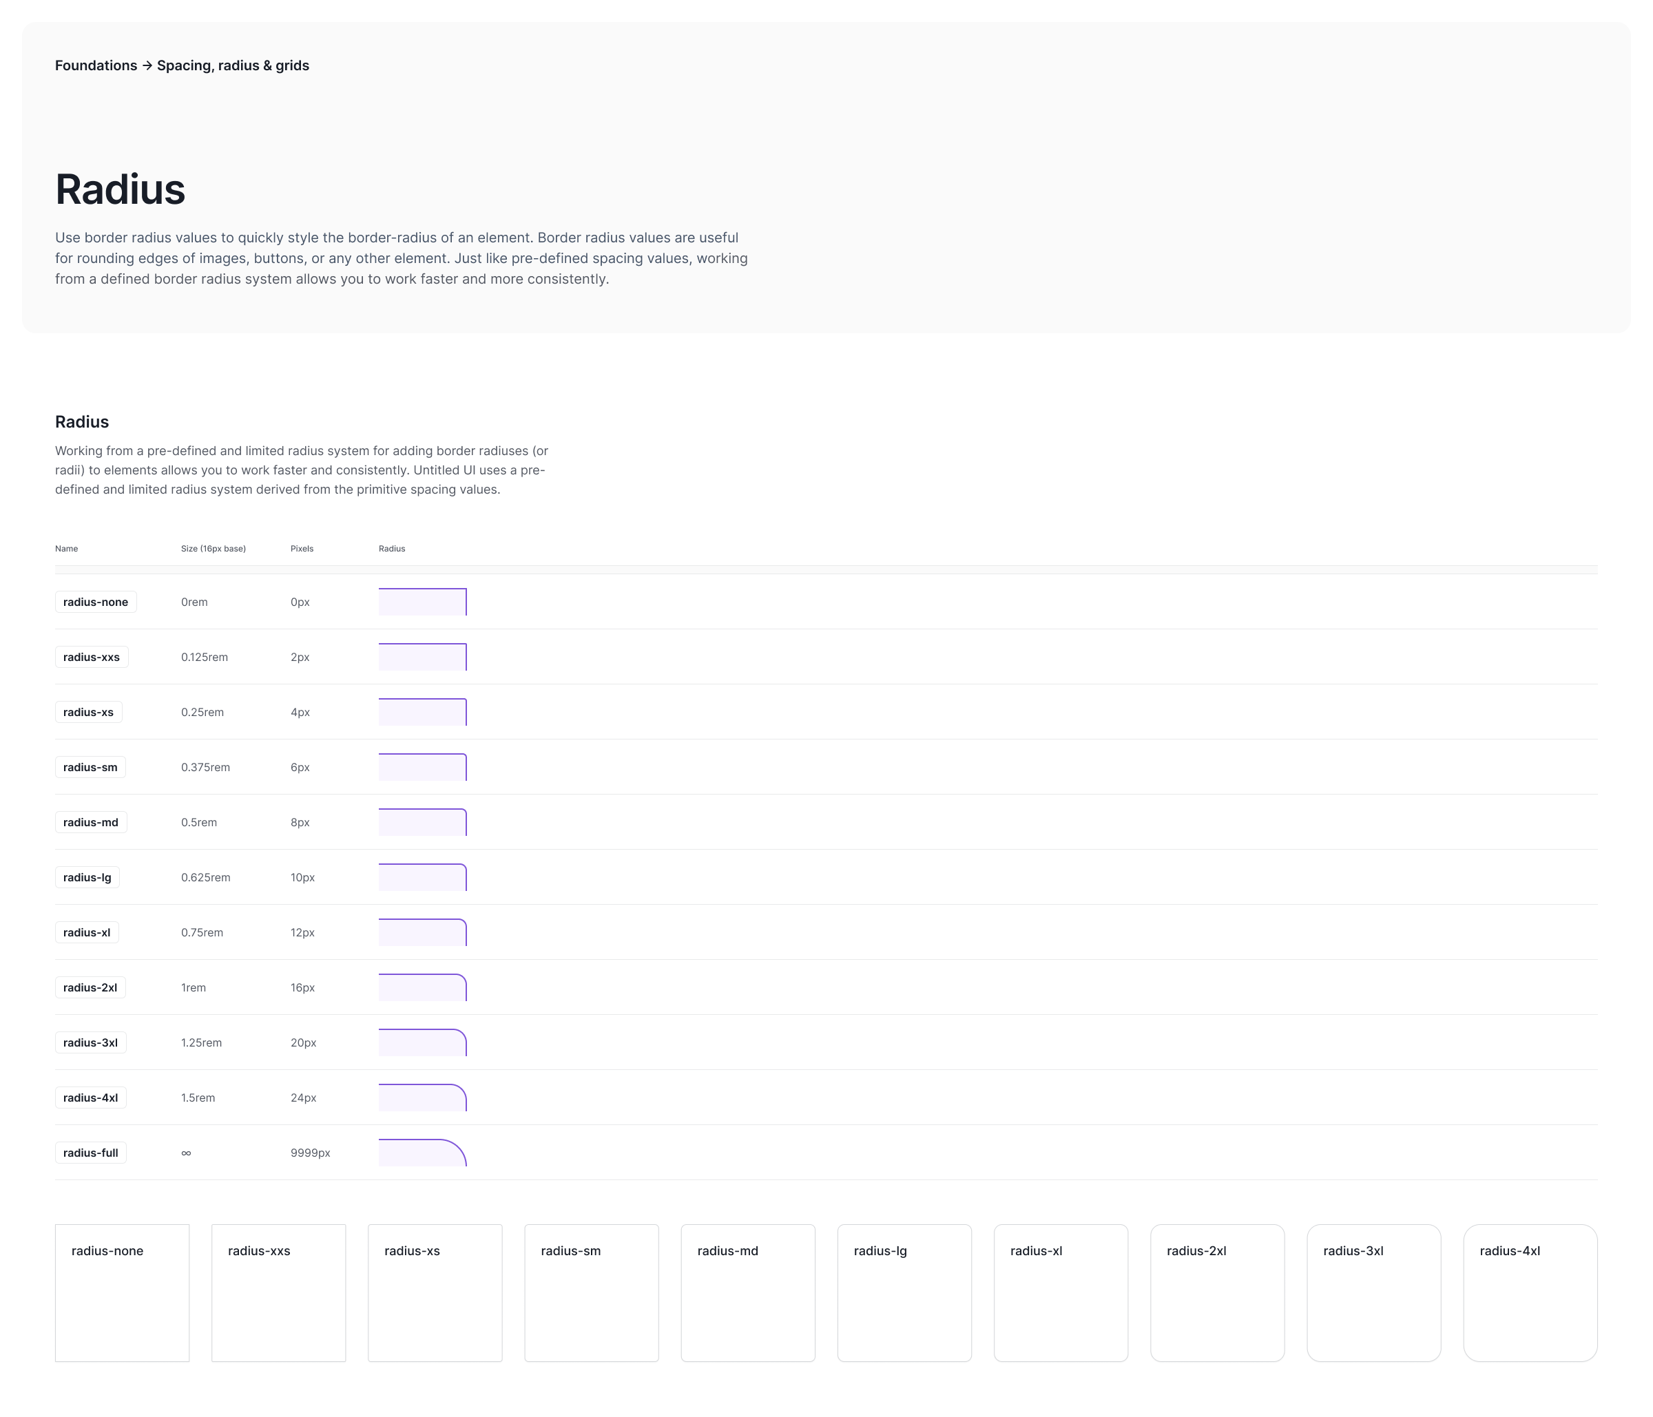The height and width of the screenshot is (1417, 1653).
Task: Select the radius-full token badge
Action: (x=90, y=1153)
